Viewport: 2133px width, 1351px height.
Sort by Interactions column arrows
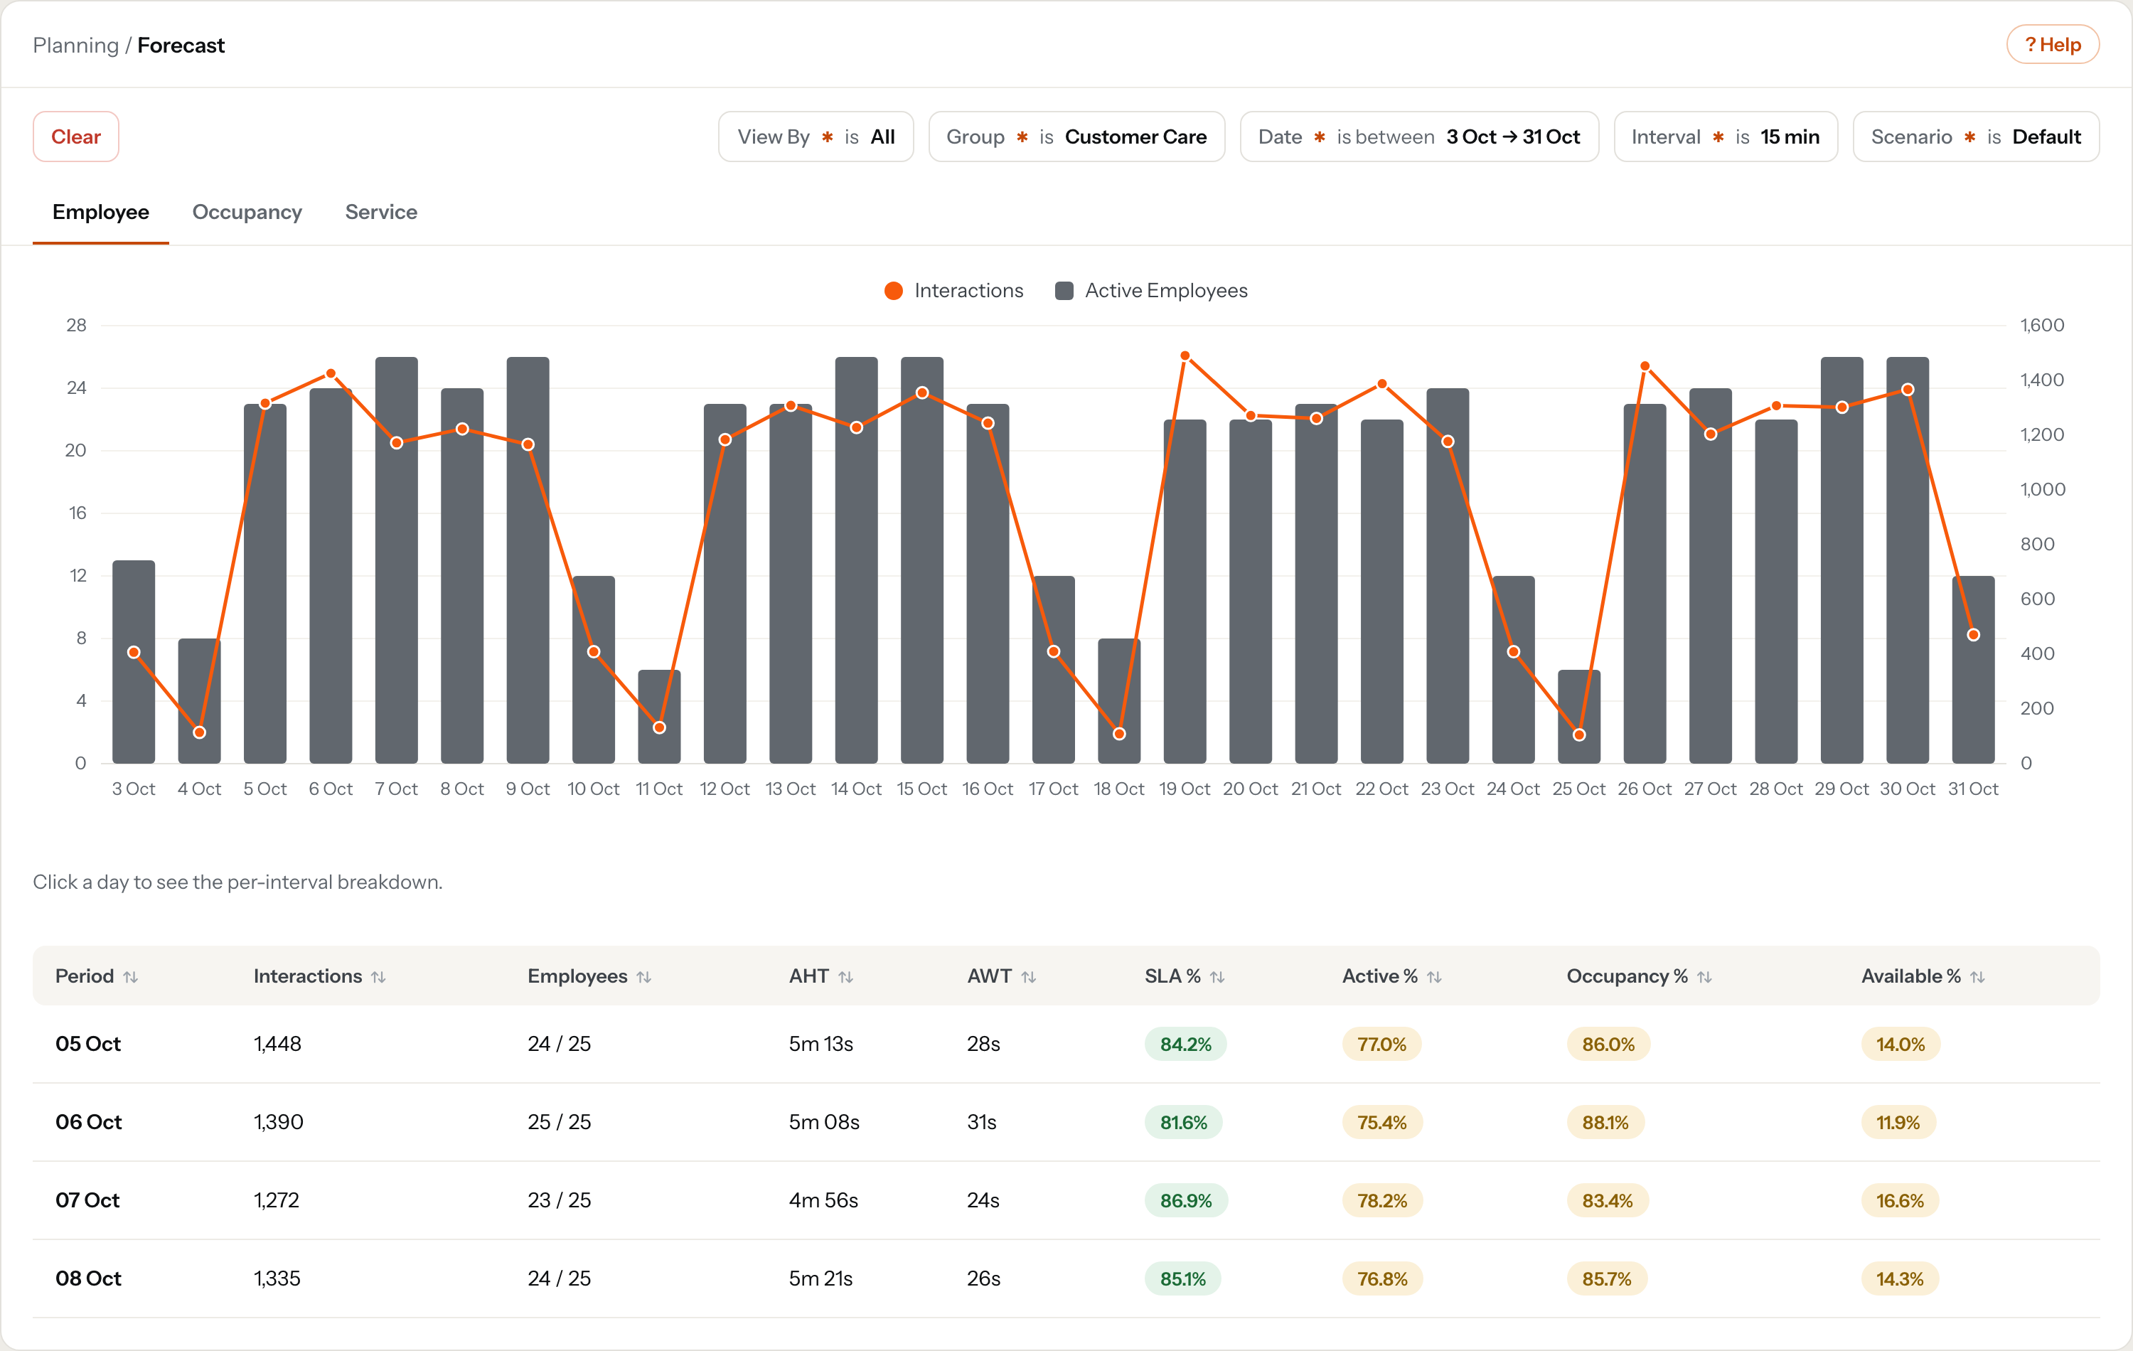[x=378, y=976]
